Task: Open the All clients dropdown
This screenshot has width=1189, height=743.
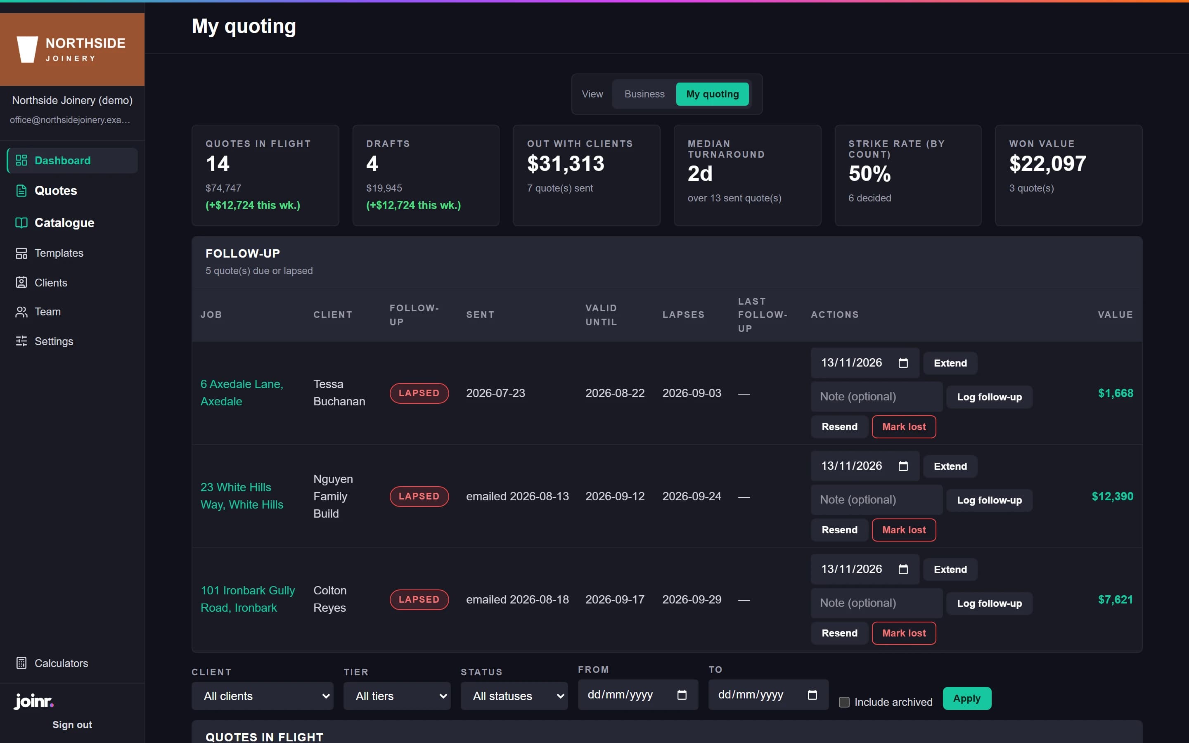Action: click(263, 696)
